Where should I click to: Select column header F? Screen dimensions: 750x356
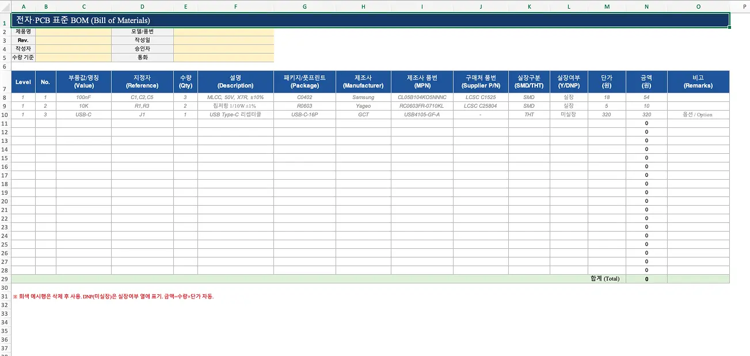click(235, 6)
